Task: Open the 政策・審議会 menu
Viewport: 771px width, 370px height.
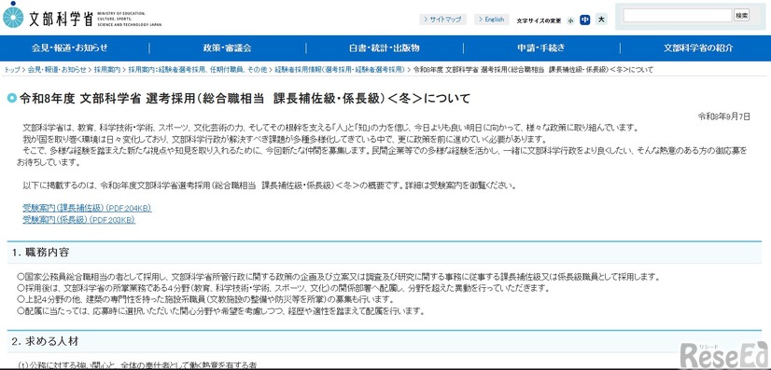Action: pyautogui.click(x=227, y=48)
